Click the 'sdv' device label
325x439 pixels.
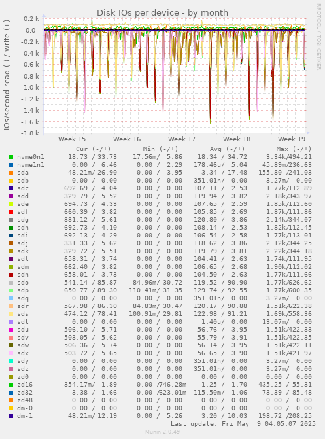(23, 338)
